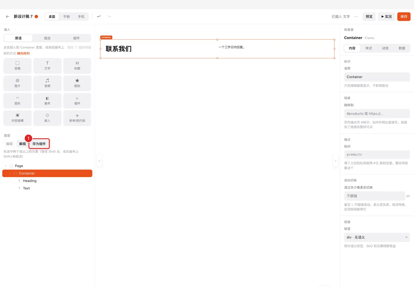The image size is (414, 287).
Task: Switch viewport to 手机 mobile
Action: point(81,17)
